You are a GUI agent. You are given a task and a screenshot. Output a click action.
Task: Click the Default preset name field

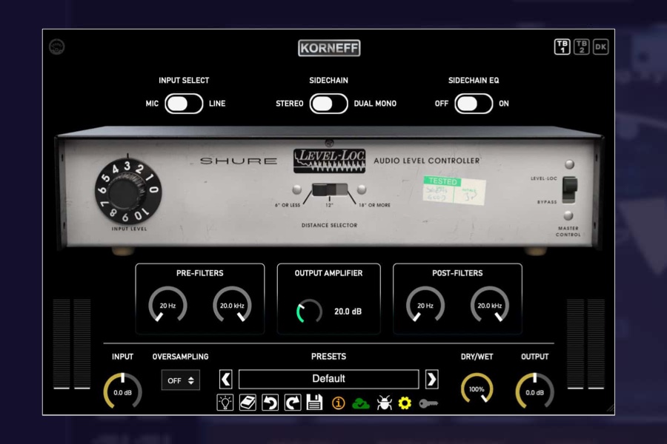tap(328, 379)
